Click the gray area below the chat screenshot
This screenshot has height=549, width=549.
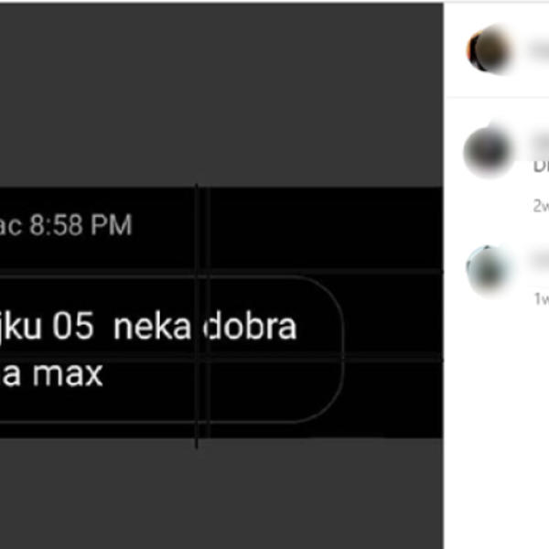tap(221, 493)
